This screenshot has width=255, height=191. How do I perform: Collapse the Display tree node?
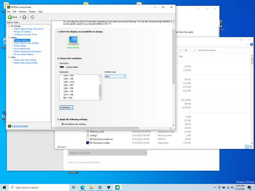tap(9, 38)
